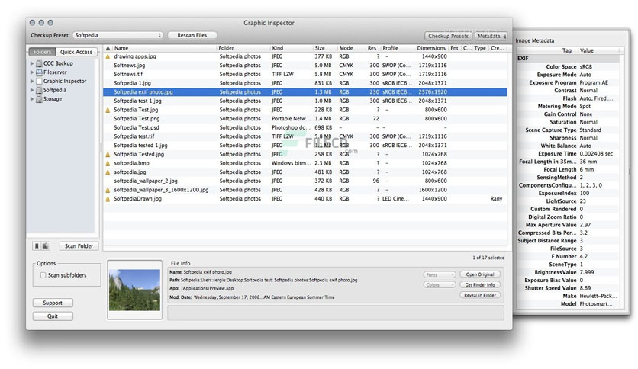Click the White Balance row in Image Metadata
Screen dimensions: 638x369
pyautogui.click(x=568, y=146)
